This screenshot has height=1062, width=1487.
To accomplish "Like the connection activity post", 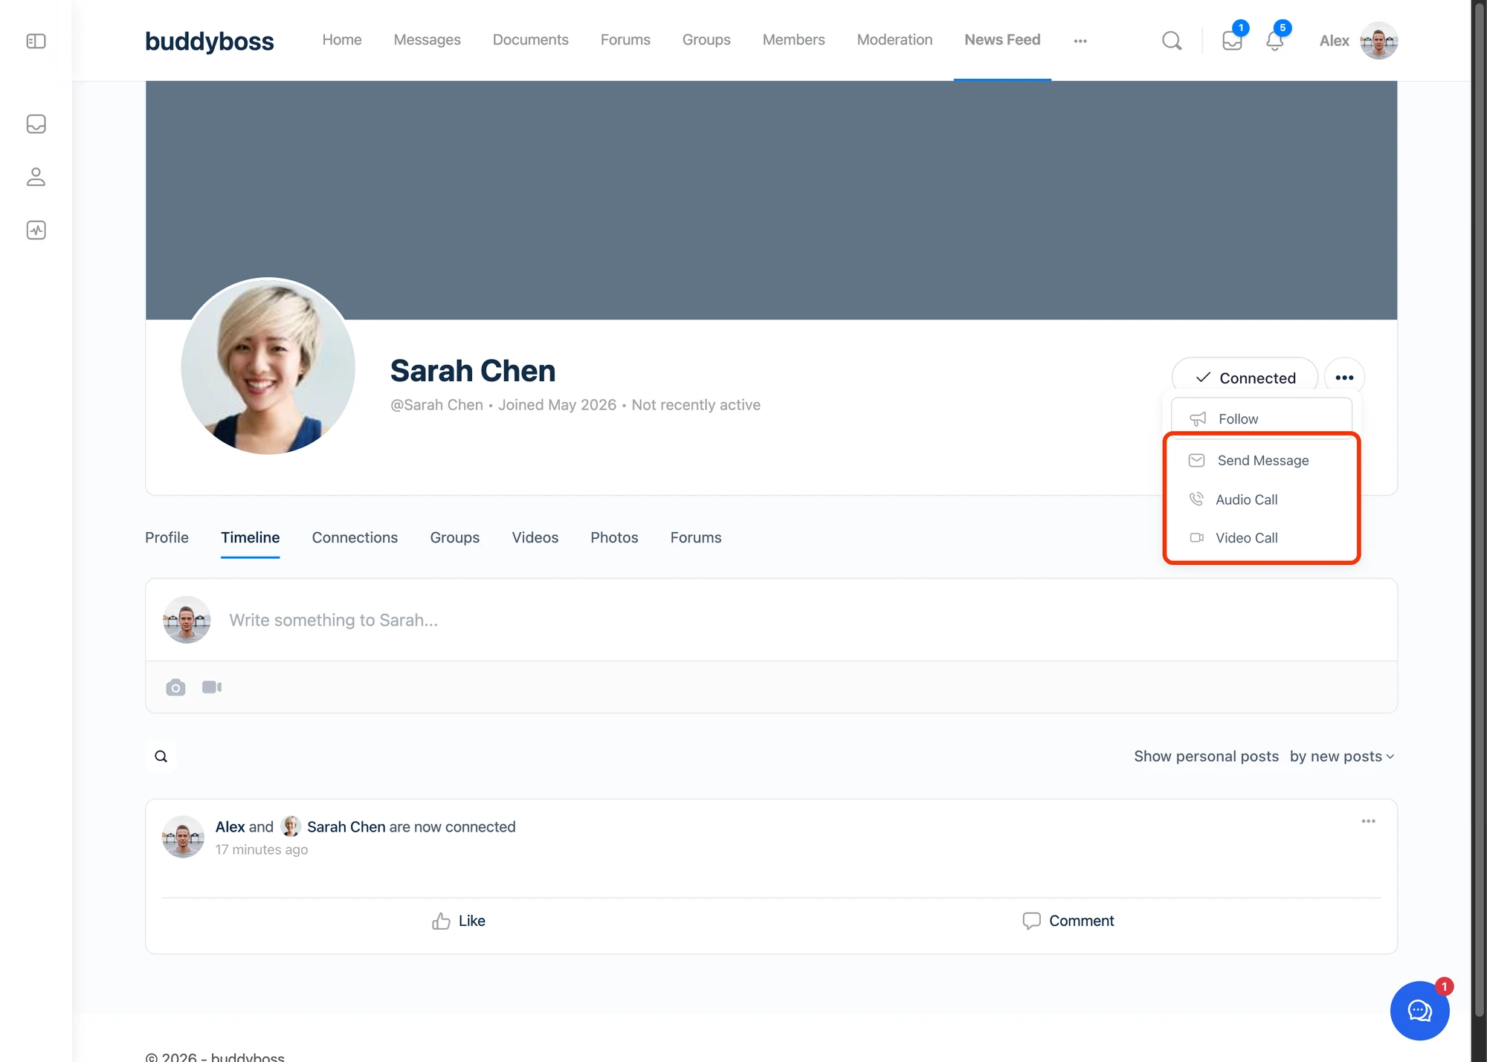I will coord(459,921).
